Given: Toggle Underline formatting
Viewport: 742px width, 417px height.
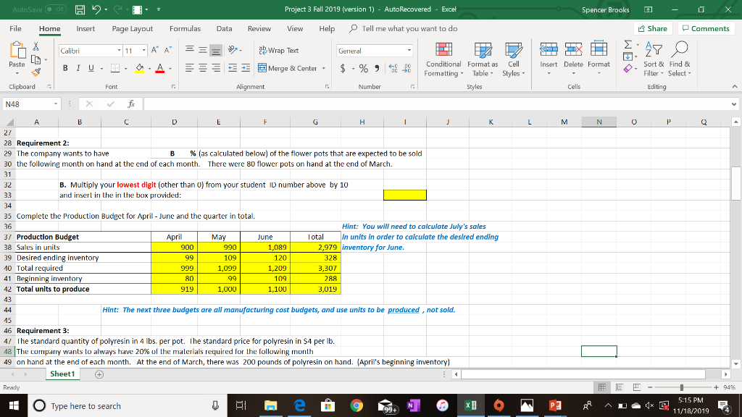Looking at the screenshot, I should pos(91,68).
